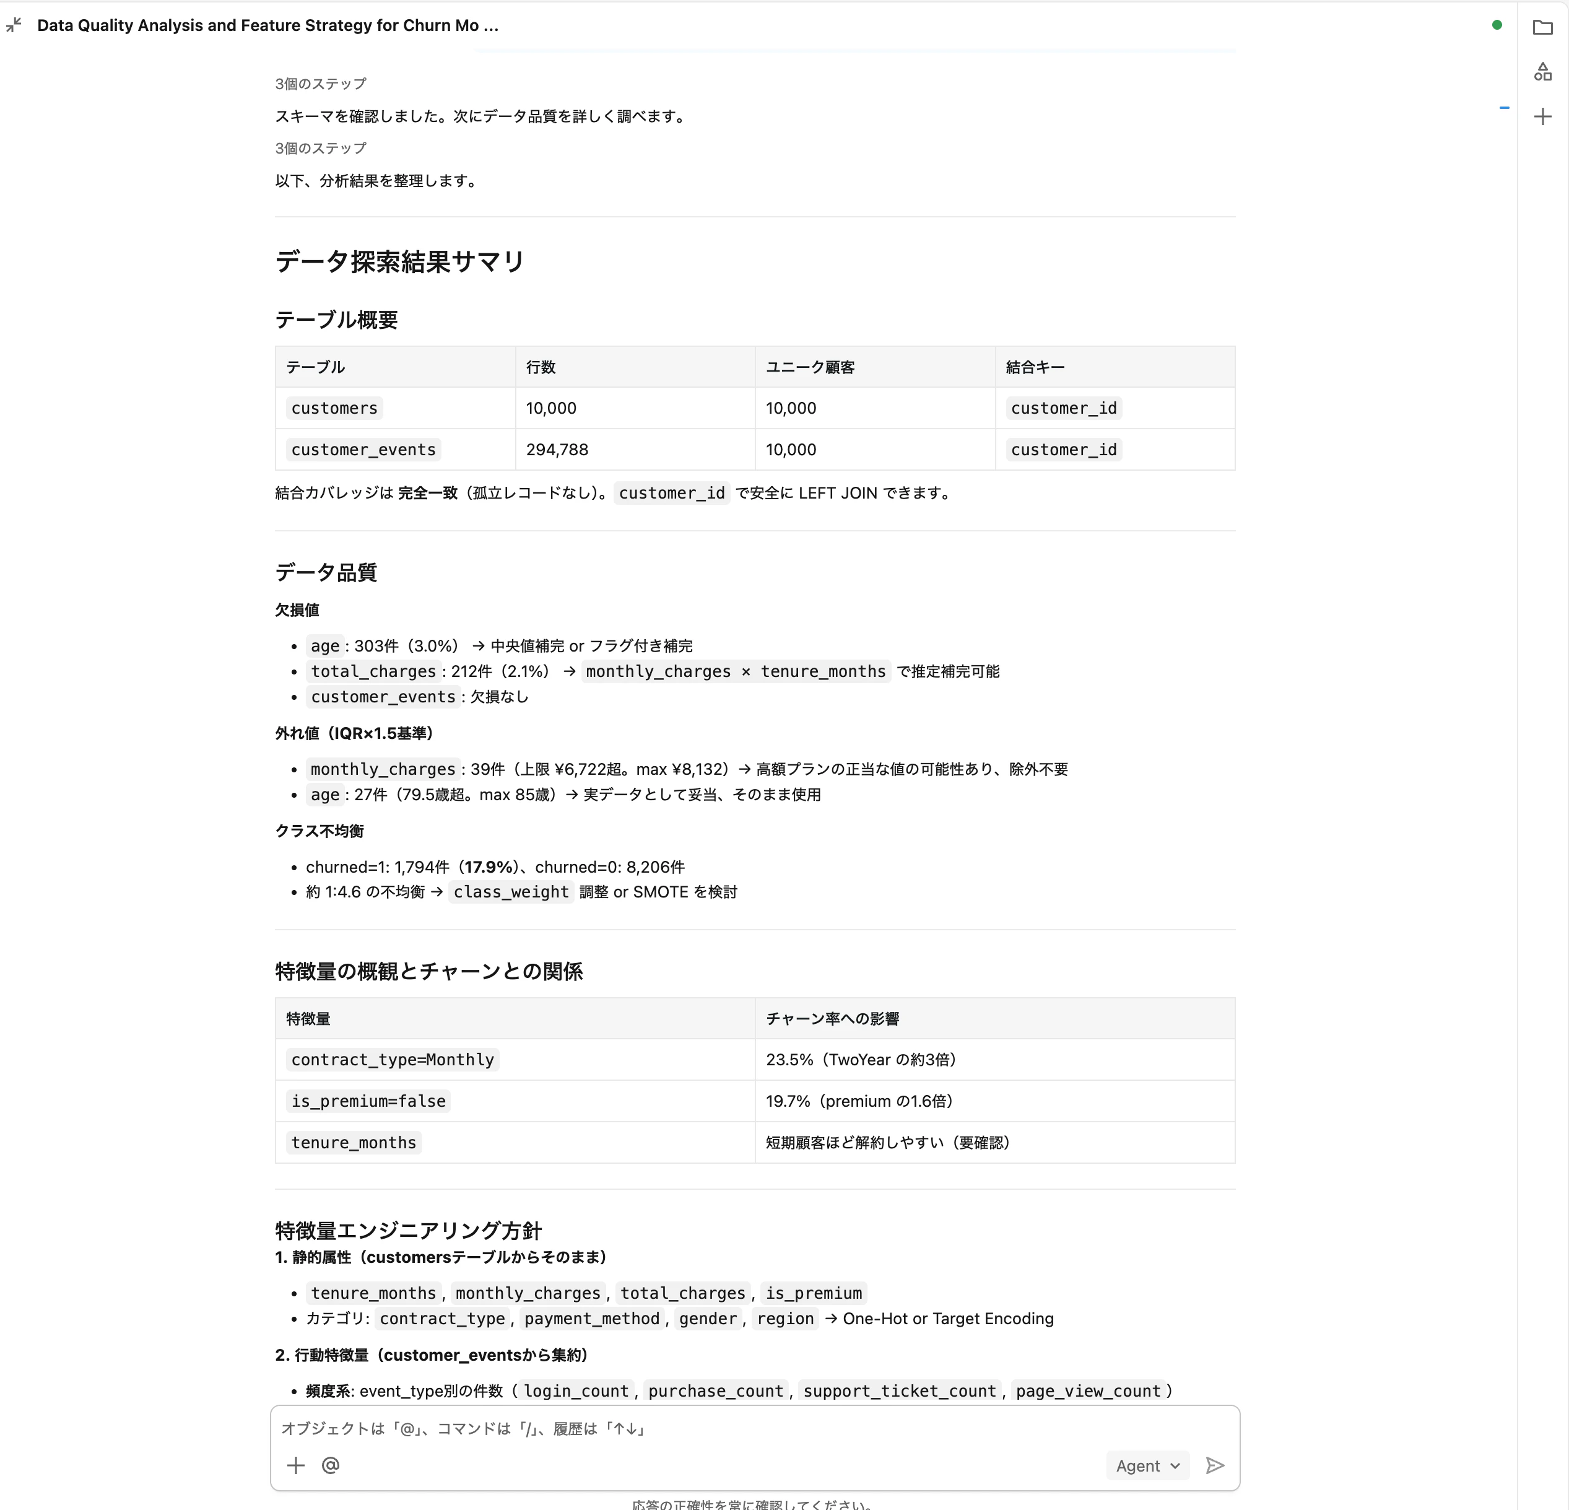Open the folder icon in right sidebar

1542,27
